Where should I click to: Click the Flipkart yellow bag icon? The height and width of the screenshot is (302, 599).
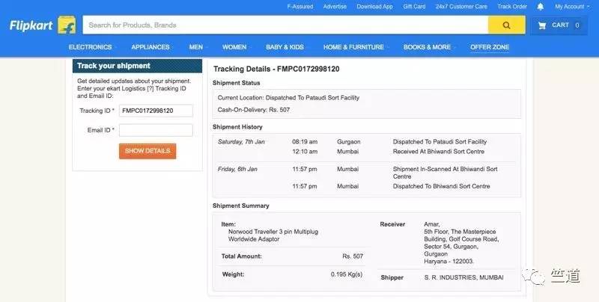67,25
